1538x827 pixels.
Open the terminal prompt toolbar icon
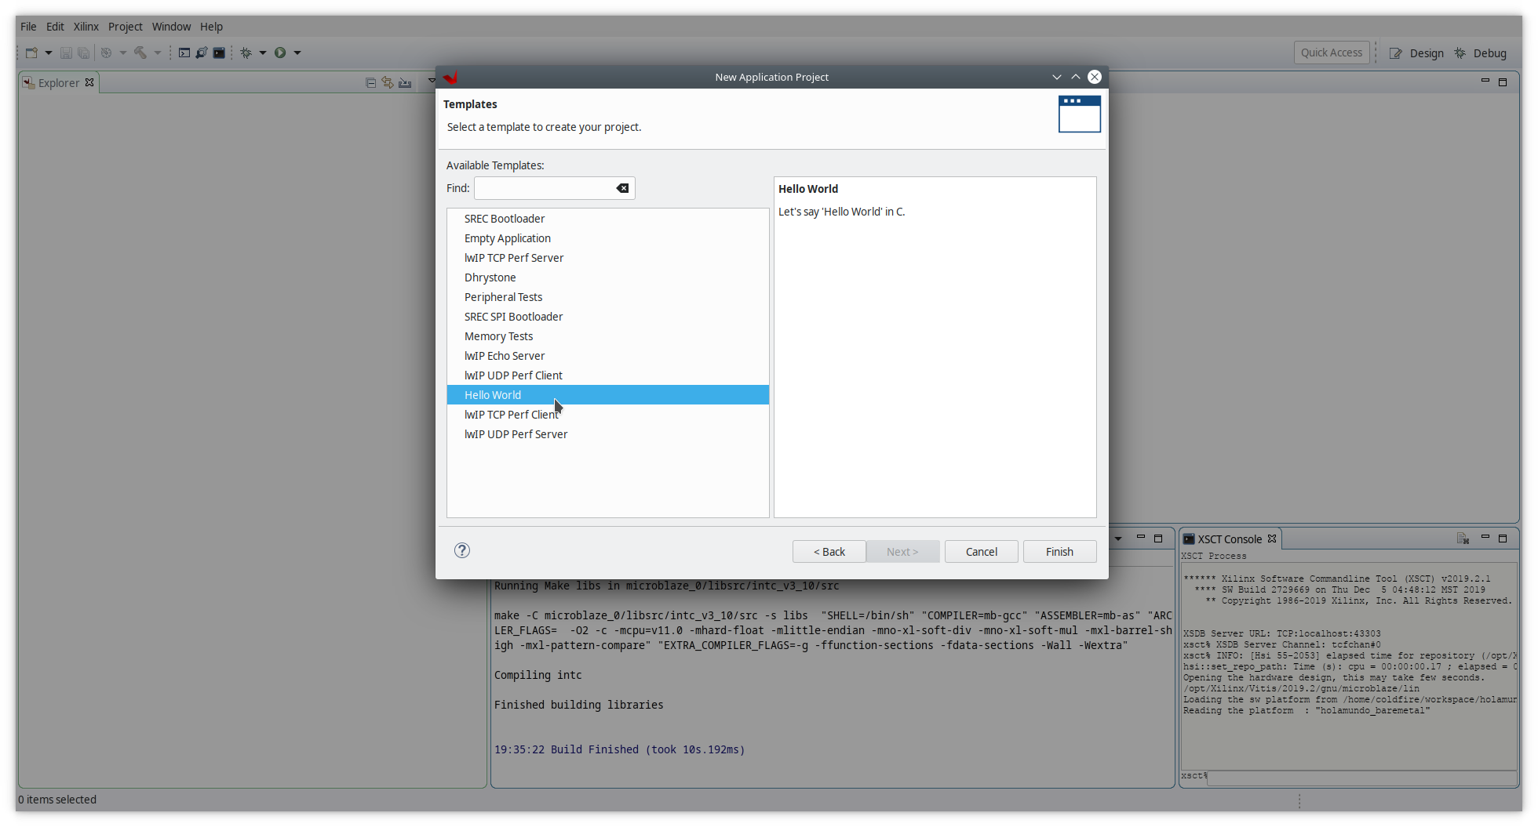tap(184, 53)
